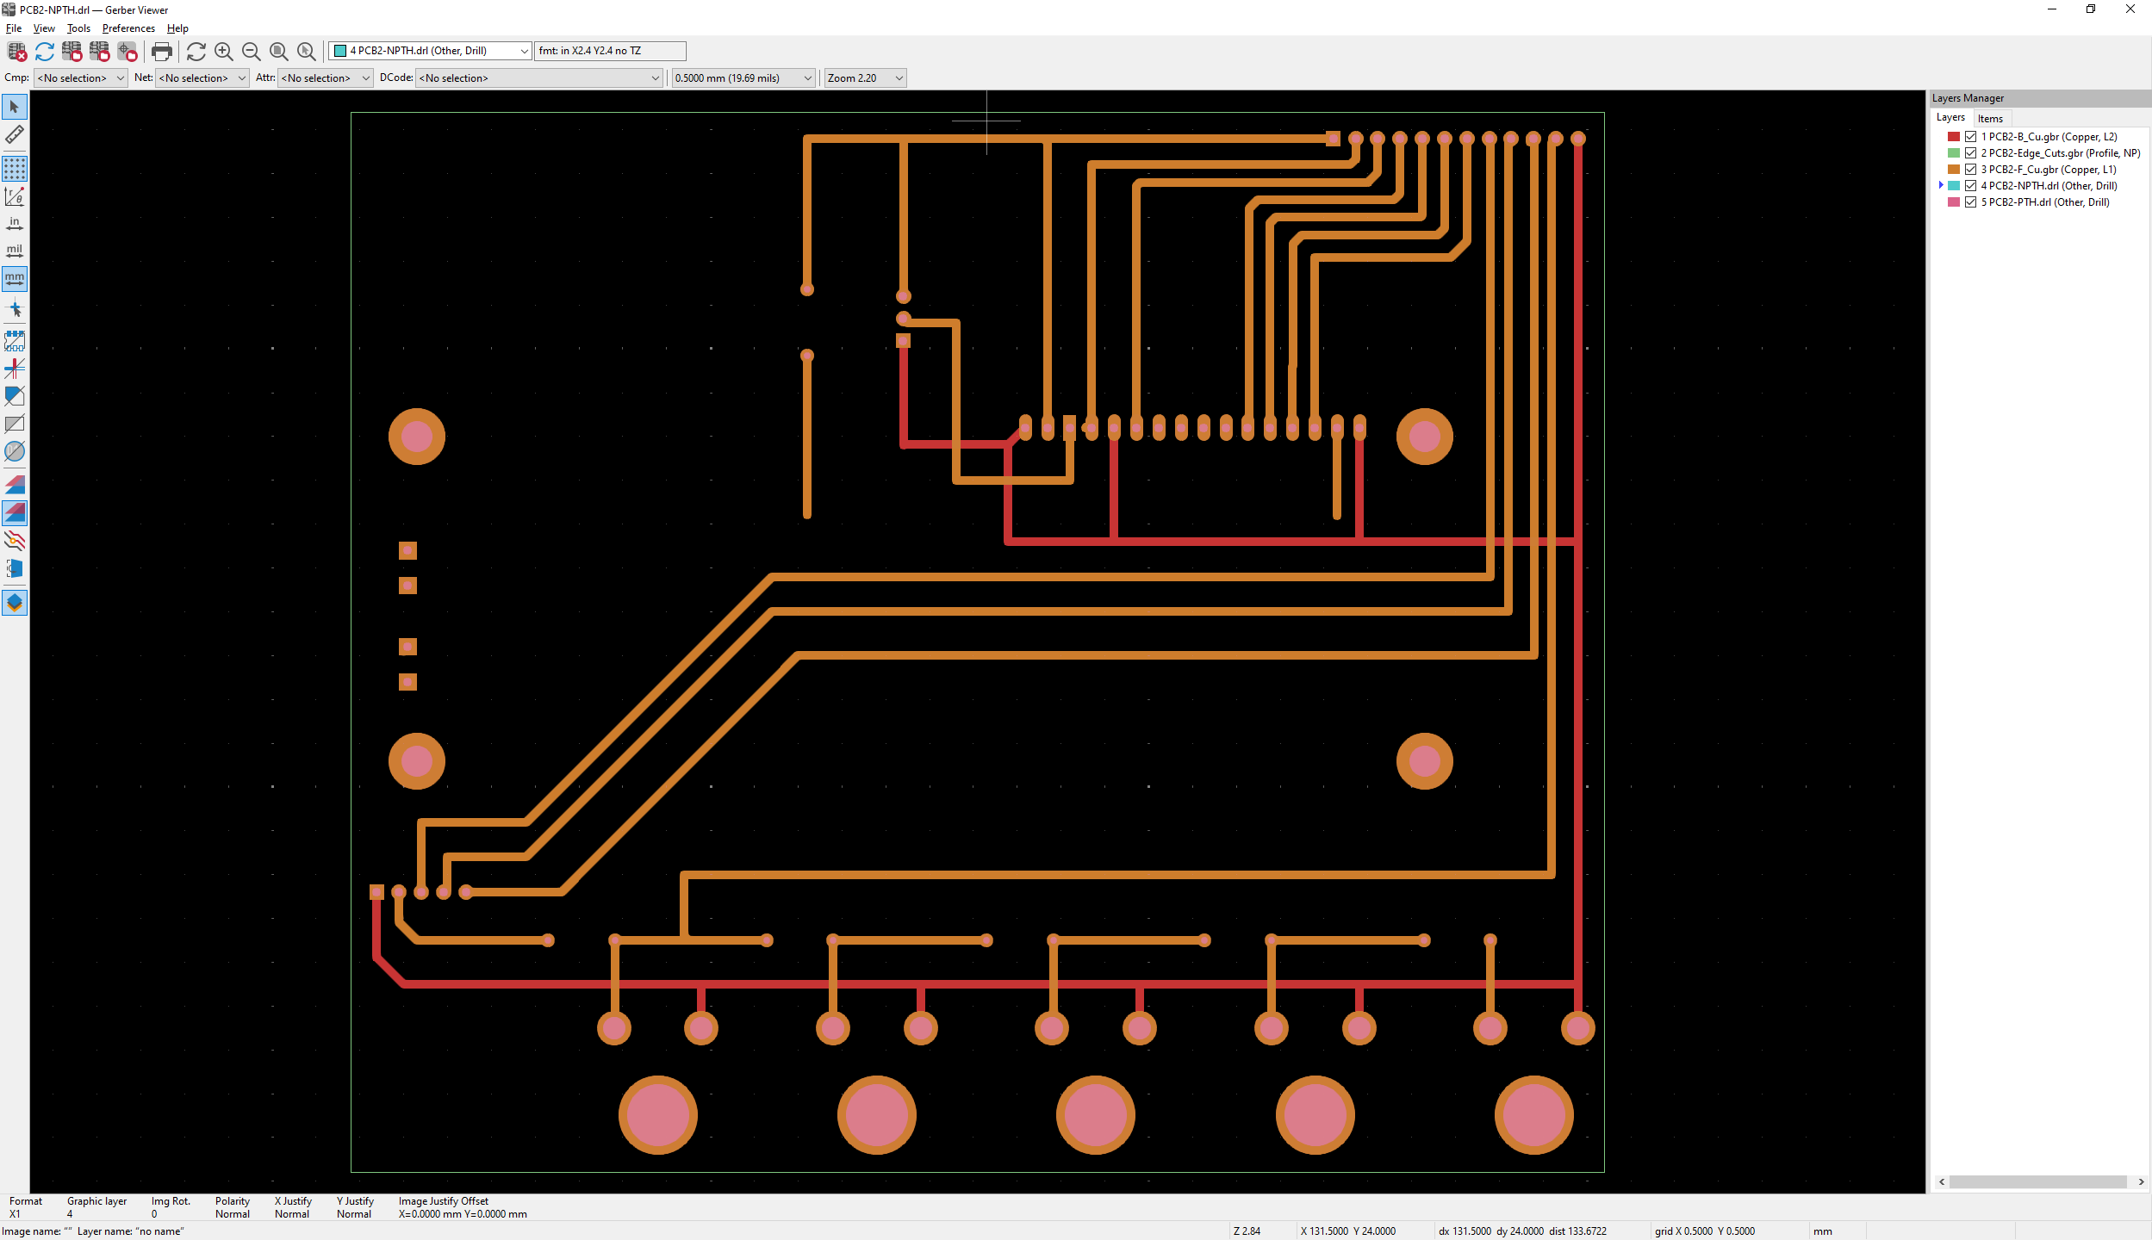The width and height of the screenshot is (2152, 1240).
Task: Expand the grid size 0.5000 mm dropdown
Action: pyautogui.click(x=807, y=78)
